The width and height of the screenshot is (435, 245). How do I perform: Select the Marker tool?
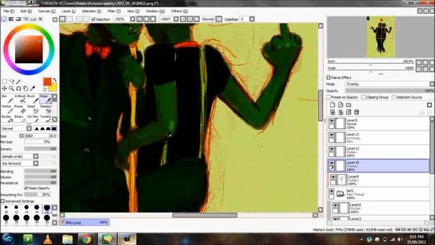(7, 110)
